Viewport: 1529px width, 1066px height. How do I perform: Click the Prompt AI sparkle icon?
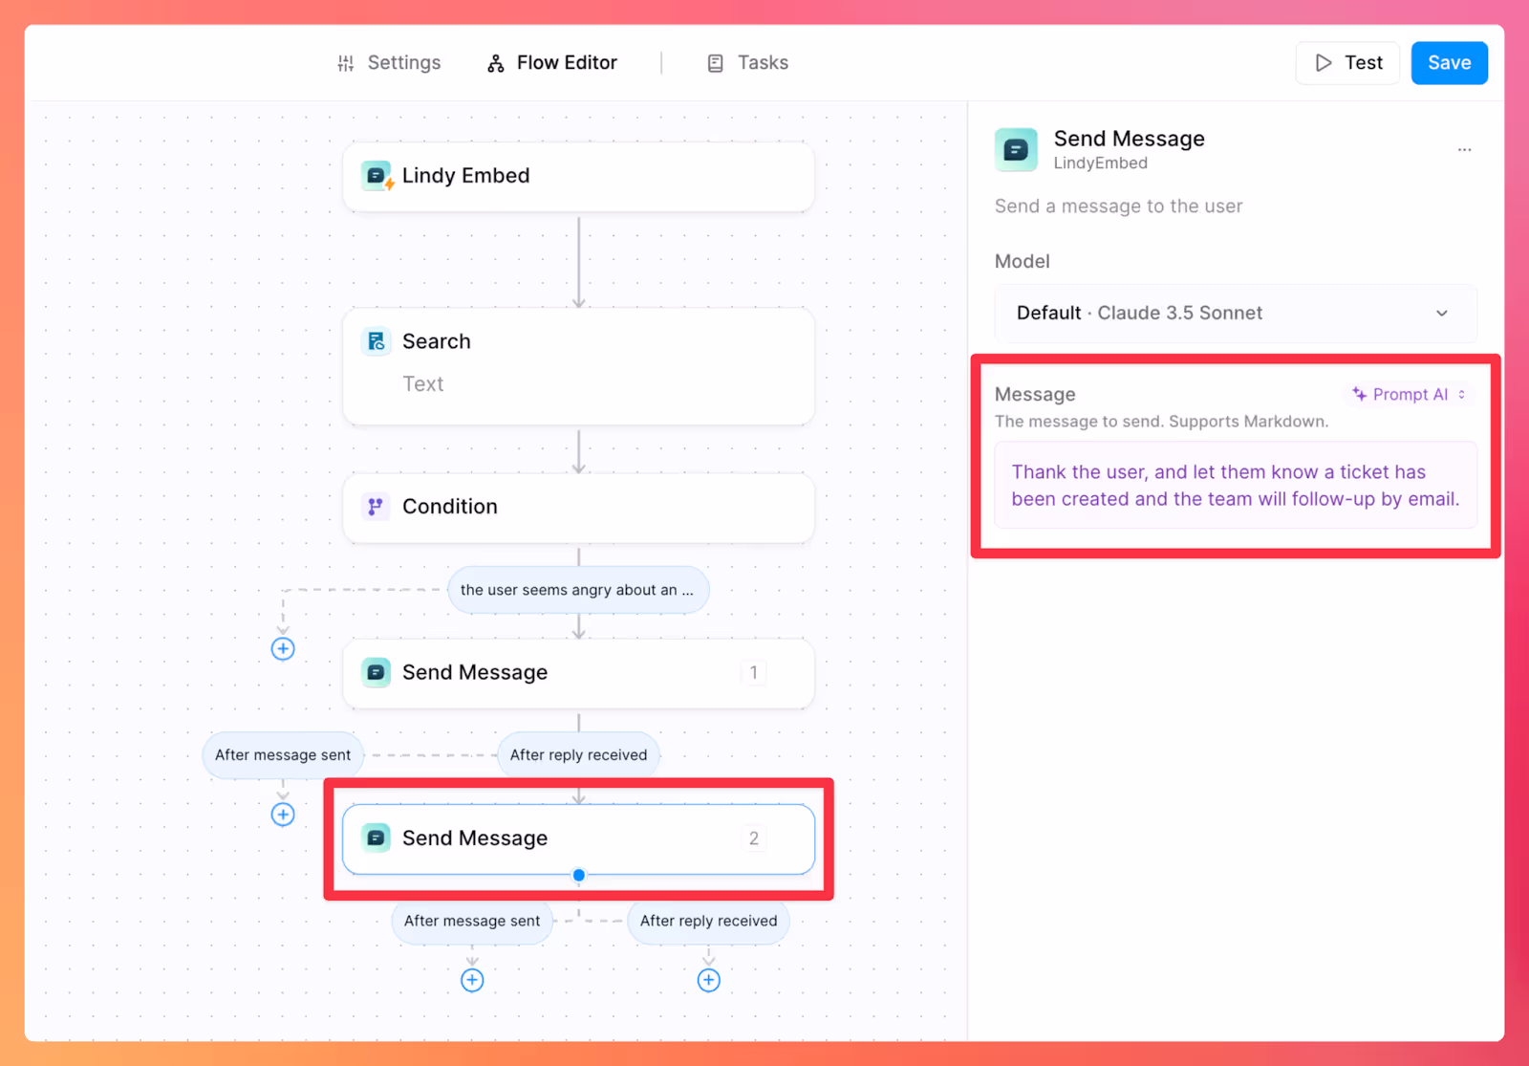[x=1359, y=394]
